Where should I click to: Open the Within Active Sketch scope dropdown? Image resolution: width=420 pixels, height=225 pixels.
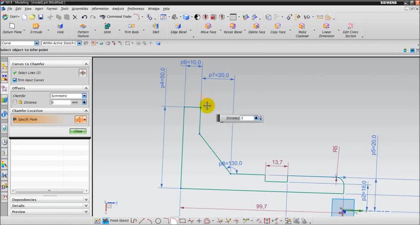[x=79, y=43]
